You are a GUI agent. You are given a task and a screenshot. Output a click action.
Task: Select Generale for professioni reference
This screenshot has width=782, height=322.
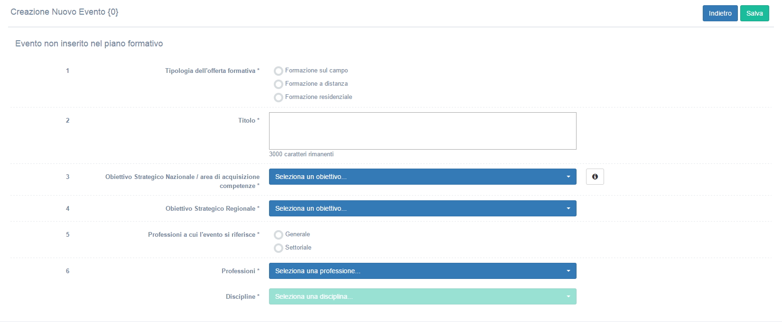[279, 235]
